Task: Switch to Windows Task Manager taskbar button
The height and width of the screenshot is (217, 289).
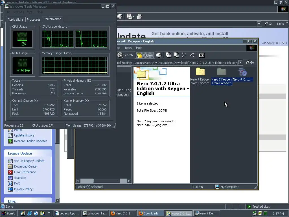Action: (x=95, y=213)
